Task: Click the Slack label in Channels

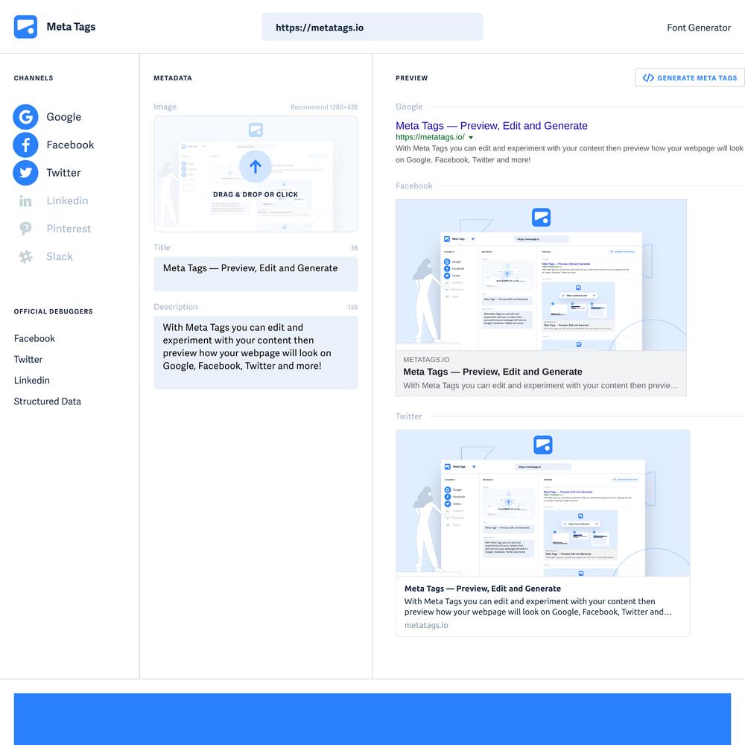Action: click(60, 256)
